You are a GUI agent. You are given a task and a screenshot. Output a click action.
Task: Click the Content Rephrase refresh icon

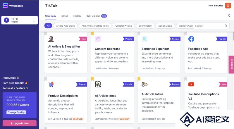98,39
